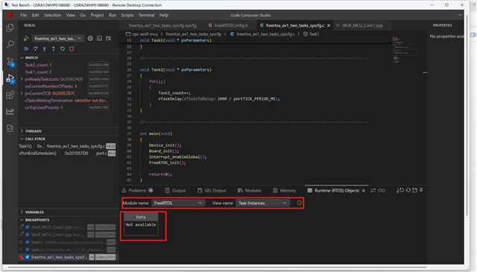The width and height of the screenshot is (477, 272).
Task: Open the Module name FreeRTOS dropdown
Action: click(x=178, y=203)
